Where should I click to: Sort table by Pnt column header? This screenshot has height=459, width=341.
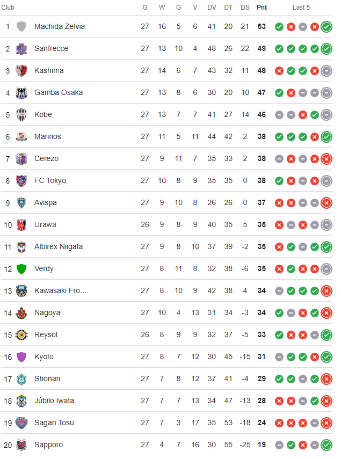(262, 8)
